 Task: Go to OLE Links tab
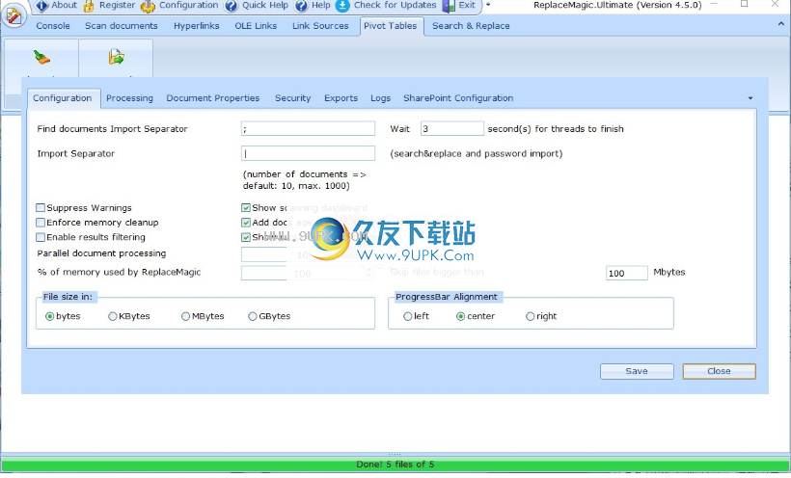256,26
